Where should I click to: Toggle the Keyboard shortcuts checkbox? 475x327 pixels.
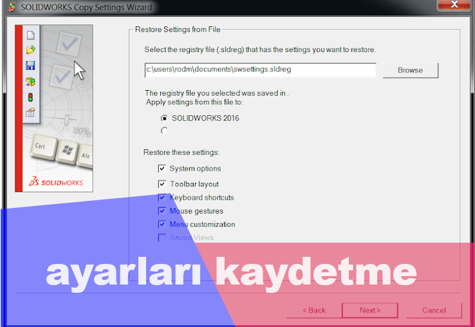tap(162, 198)
